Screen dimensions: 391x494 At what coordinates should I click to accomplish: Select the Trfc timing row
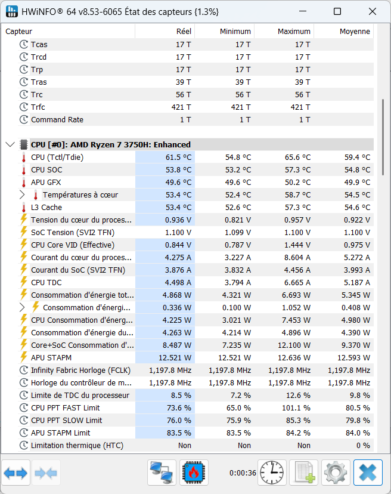196,107
